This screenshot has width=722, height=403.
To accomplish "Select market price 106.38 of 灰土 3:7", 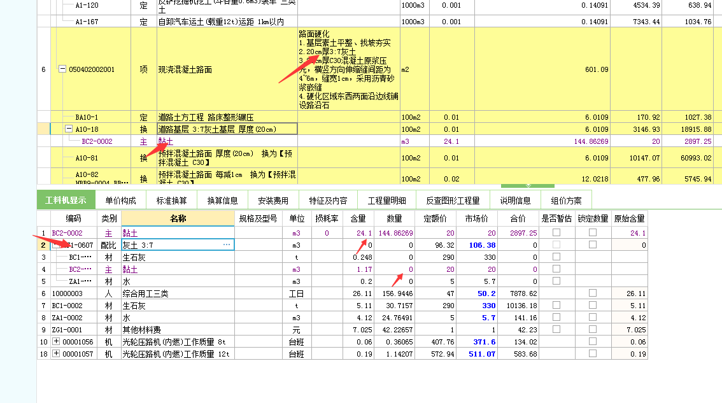I will [x=477, y=245].
